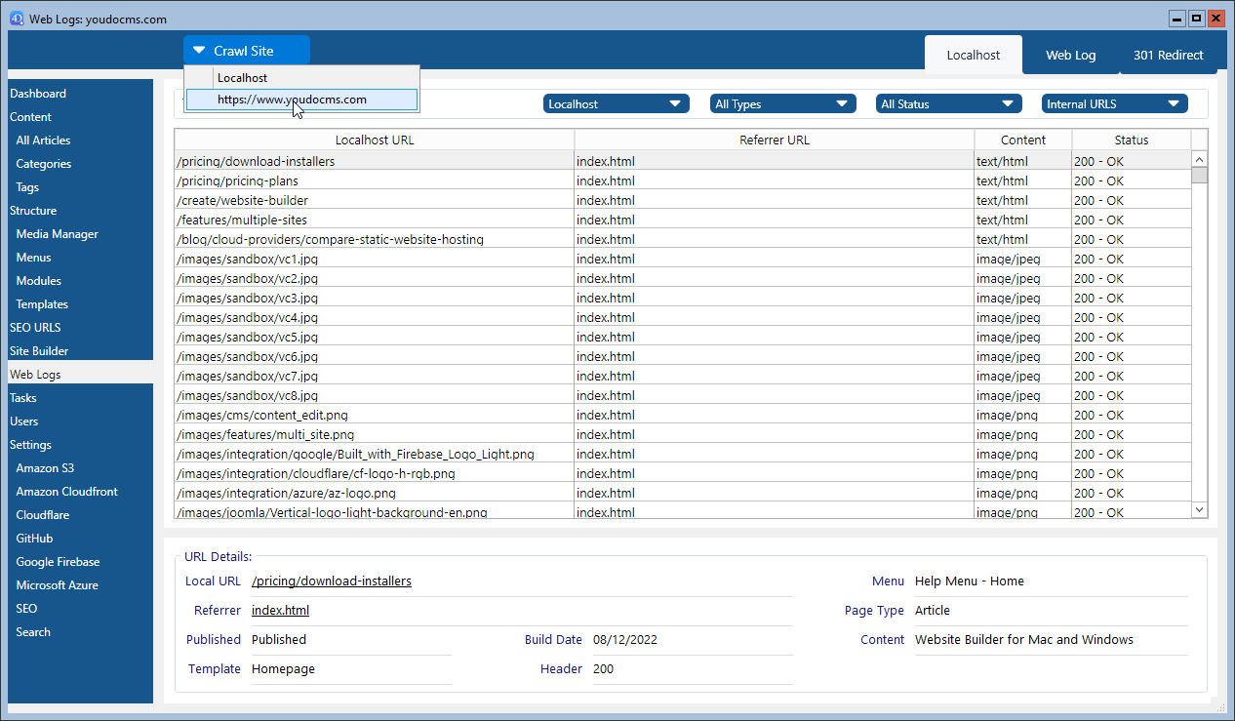Expand the All Status dropdown
The height and width of the screenshot is (721, 1235).
(948, 103)
